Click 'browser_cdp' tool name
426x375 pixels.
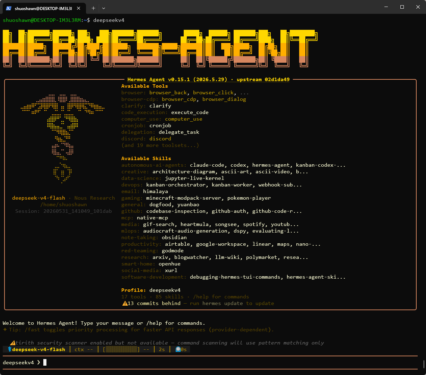tap(179, 99)
